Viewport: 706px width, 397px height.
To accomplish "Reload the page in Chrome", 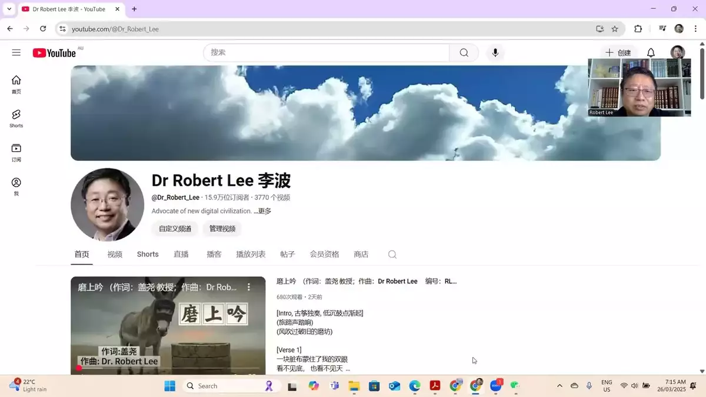I will [43, 28].
